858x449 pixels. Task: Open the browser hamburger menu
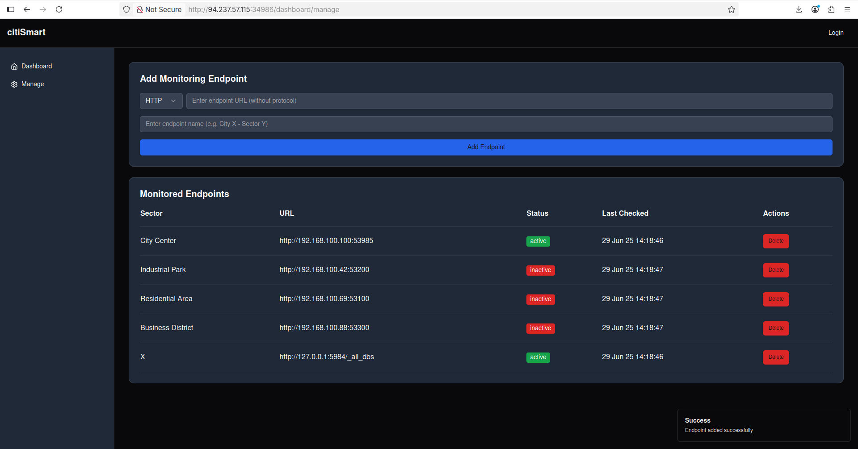click(847, 9)
